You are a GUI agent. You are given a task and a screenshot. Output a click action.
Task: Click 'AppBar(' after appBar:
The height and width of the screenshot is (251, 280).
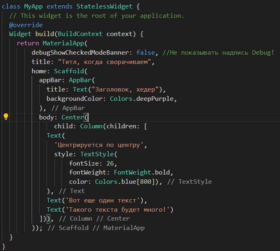(82, 80)
